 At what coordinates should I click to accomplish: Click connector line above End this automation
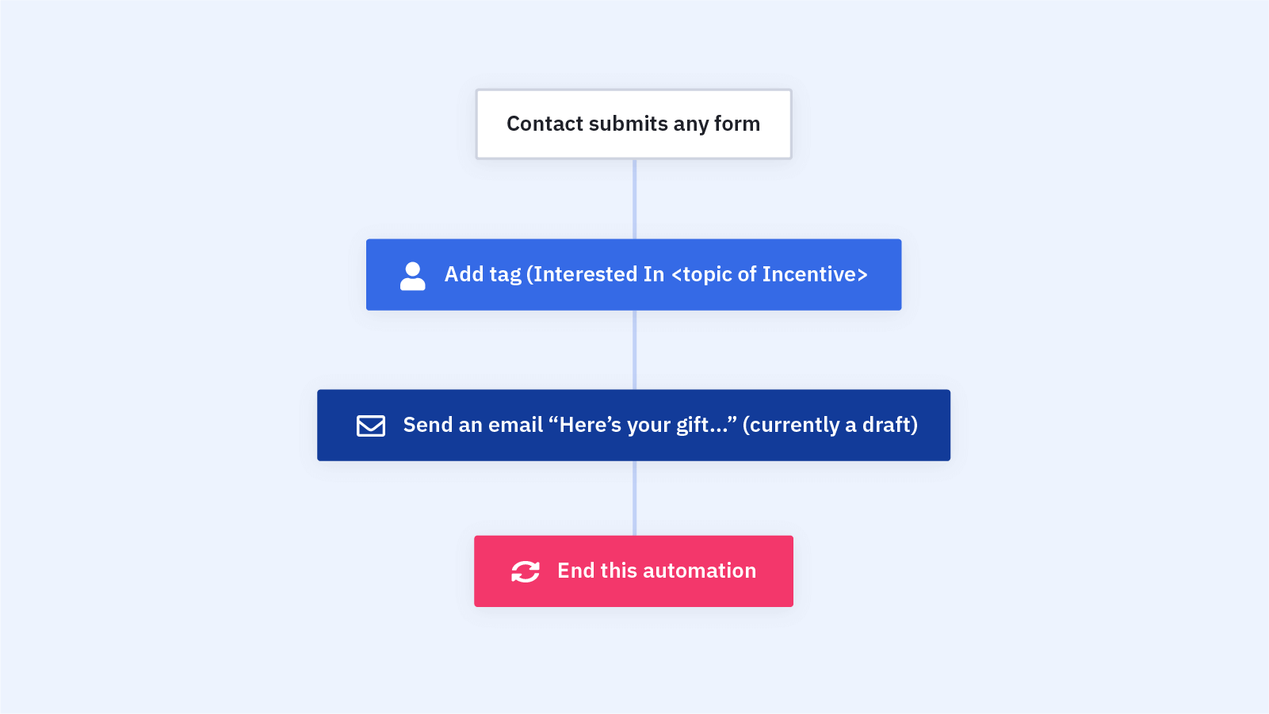[x=634, y=498]
